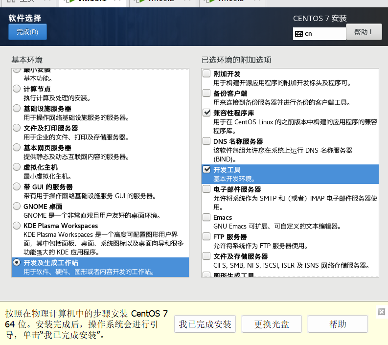388x345 pixels.
Task: Click text GNU Emacs 可扩展、可自定义的文本编辑器。
Action: click(x=277, y=226)
